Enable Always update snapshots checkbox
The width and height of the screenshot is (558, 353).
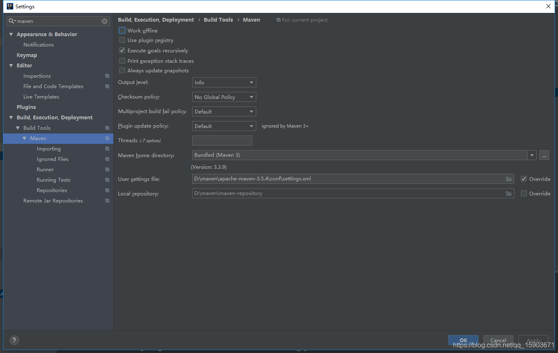122,71
